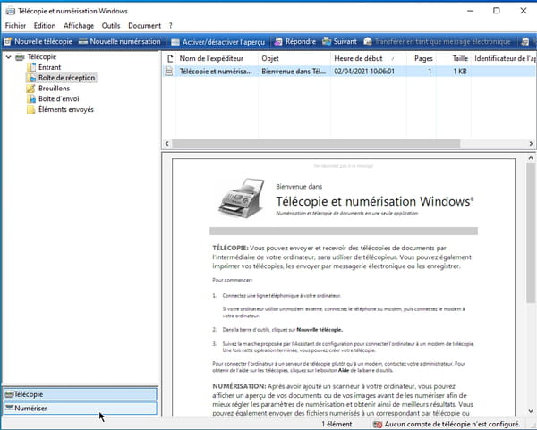Click the Répondre toolbar icon
The width and height of the screenshot is (537, 430).
click(278, 41)
